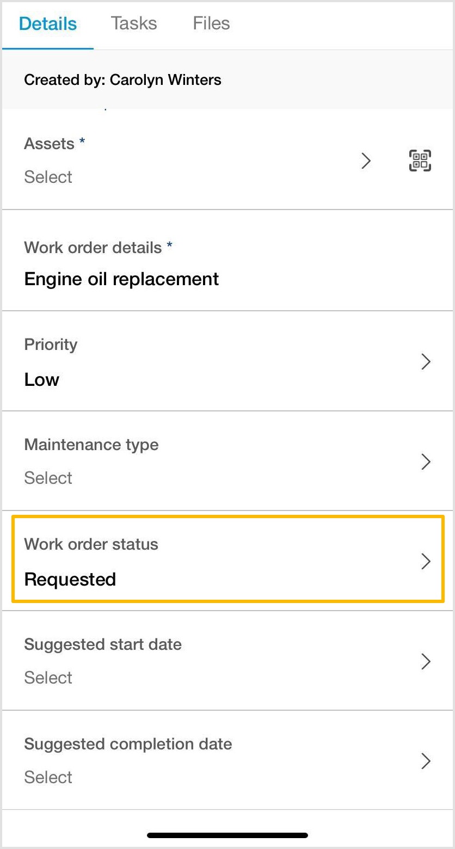Tap the Requested status value
Image resolution: width=455 pixels, height=849 pixels.
[x=70, y=579]
